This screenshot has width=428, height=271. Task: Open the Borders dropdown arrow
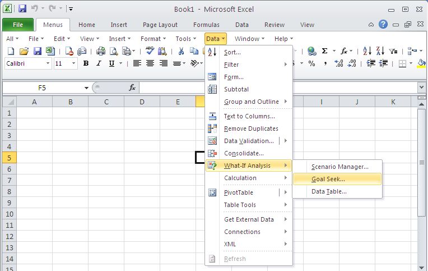[x=411, y=64]
